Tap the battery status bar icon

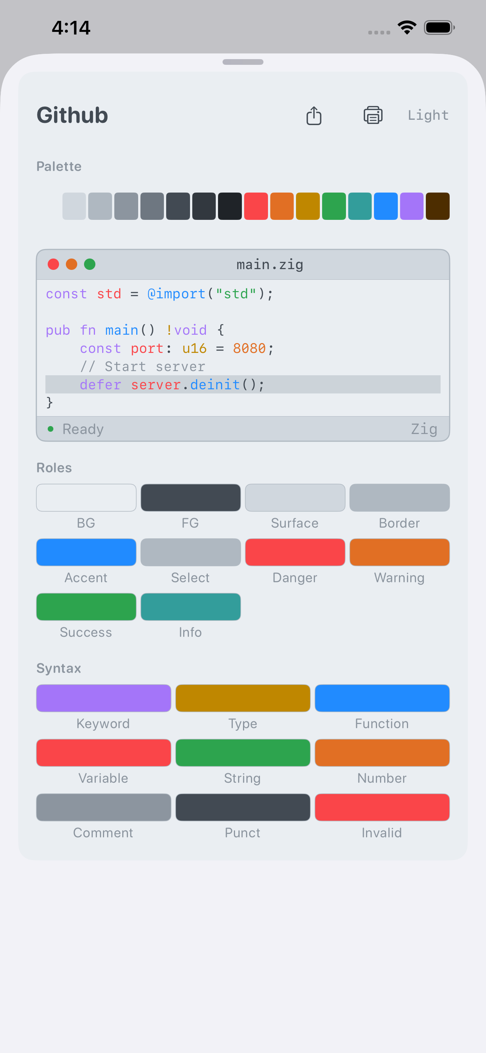point(439,27)
